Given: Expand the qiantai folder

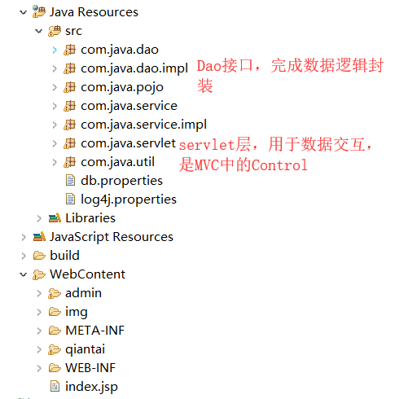Looking at the screenshot, I should pos(39,349).
